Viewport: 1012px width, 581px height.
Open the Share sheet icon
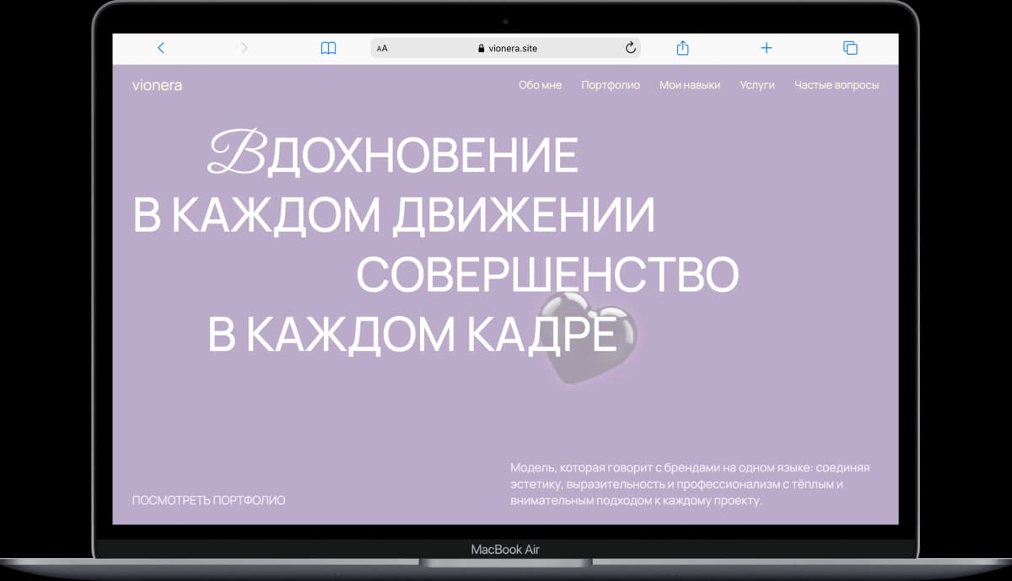click(682, 48)
